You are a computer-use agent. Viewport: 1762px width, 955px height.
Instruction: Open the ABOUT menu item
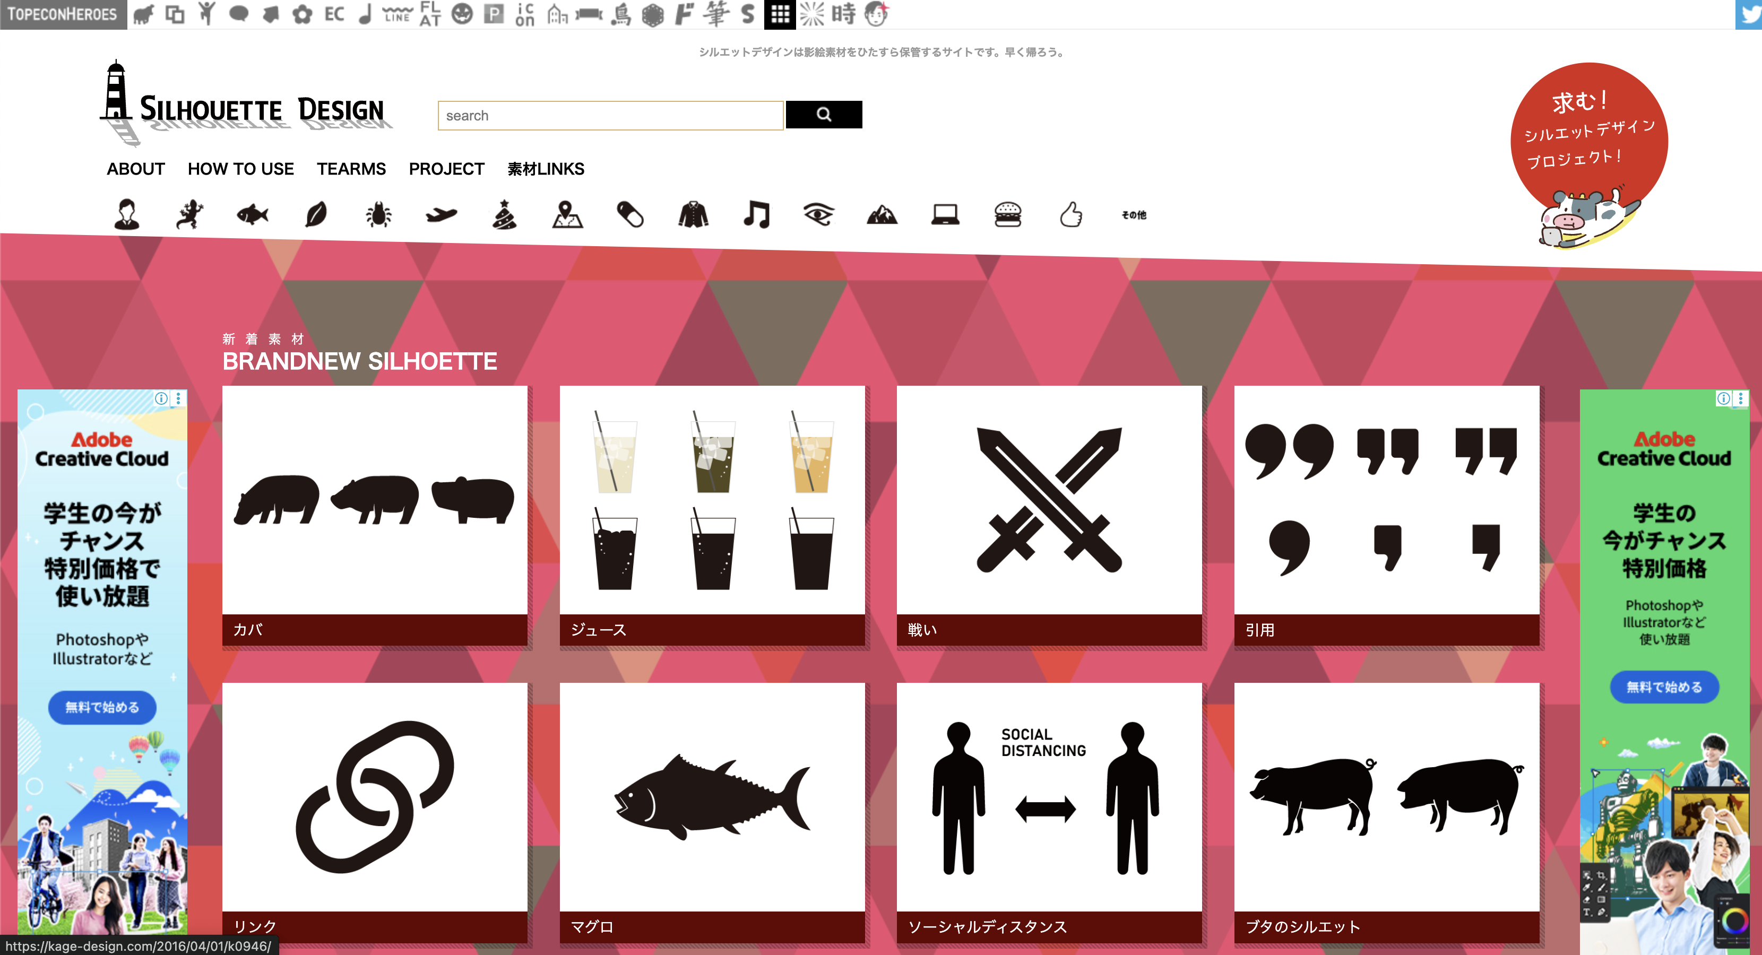(135, 169)
